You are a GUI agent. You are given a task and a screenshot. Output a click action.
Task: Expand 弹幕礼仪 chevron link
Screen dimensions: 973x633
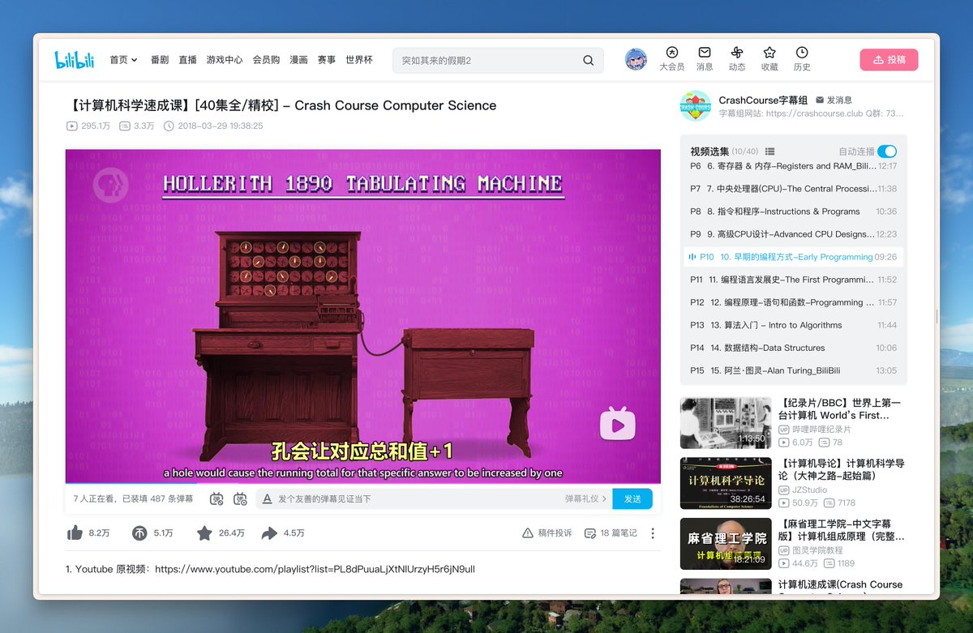586,499
